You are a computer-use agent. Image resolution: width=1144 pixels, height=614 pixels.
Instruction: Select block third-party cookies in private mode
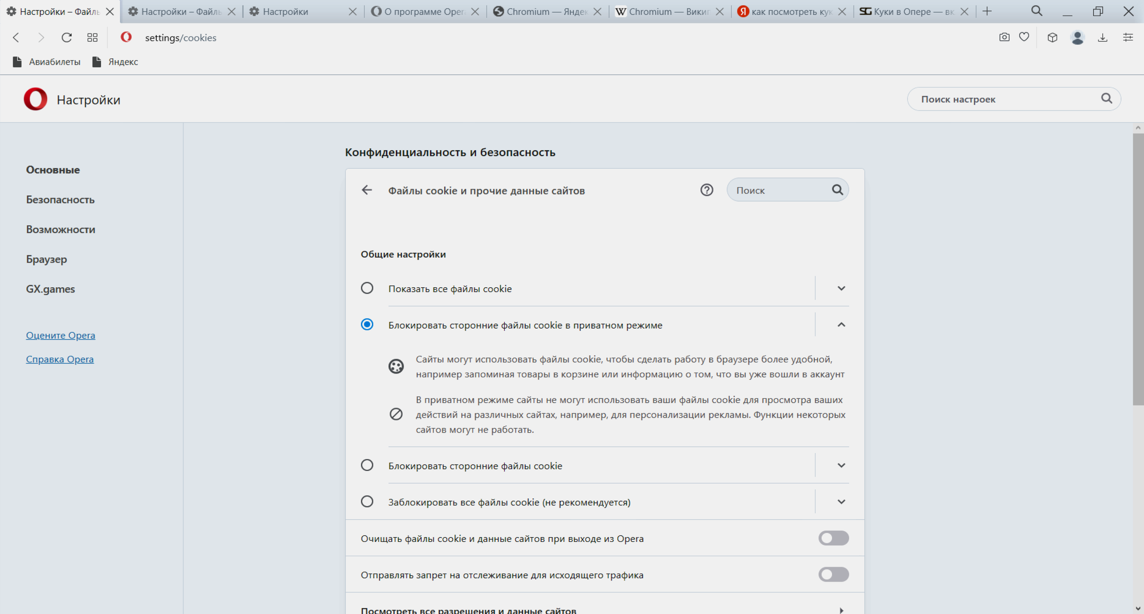tap(367, 325)
